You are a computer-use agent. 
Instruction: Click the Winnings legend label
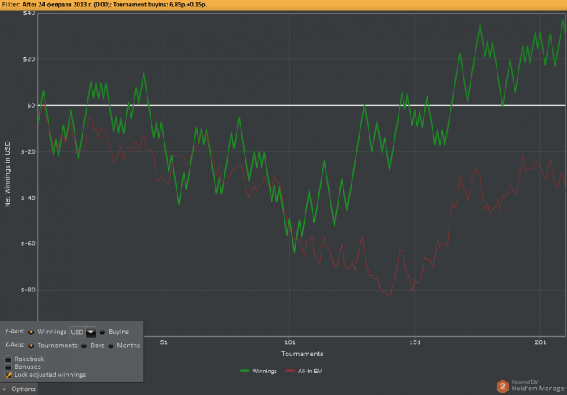pyautogui.click(x=264, y=372)
